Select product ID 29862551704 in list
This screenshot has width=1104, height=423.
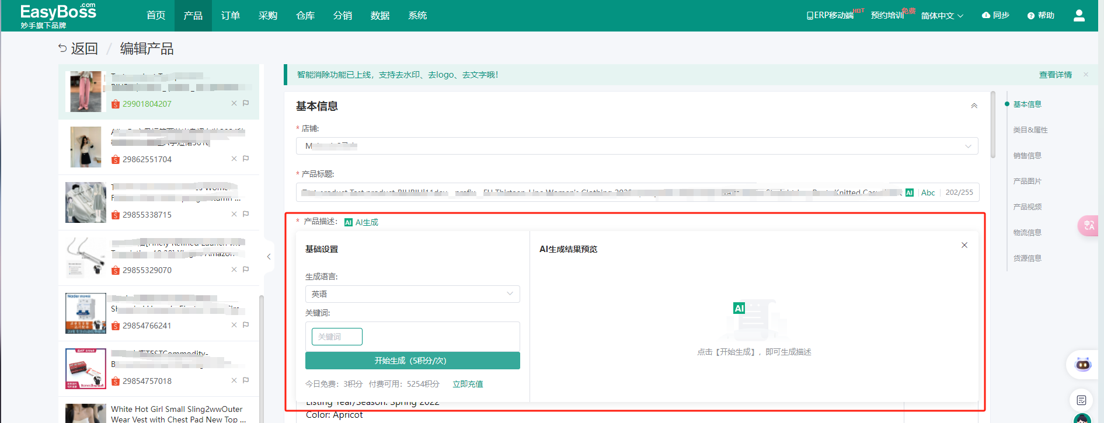click(x=147, y=159)
